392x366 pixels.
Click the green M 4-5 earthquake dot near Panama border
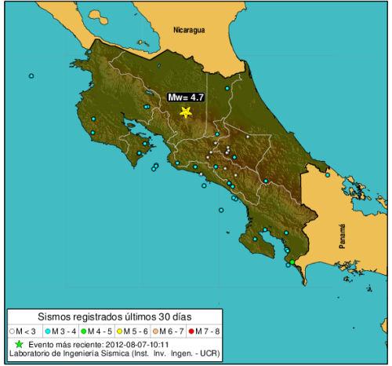[x=292, y=262]
